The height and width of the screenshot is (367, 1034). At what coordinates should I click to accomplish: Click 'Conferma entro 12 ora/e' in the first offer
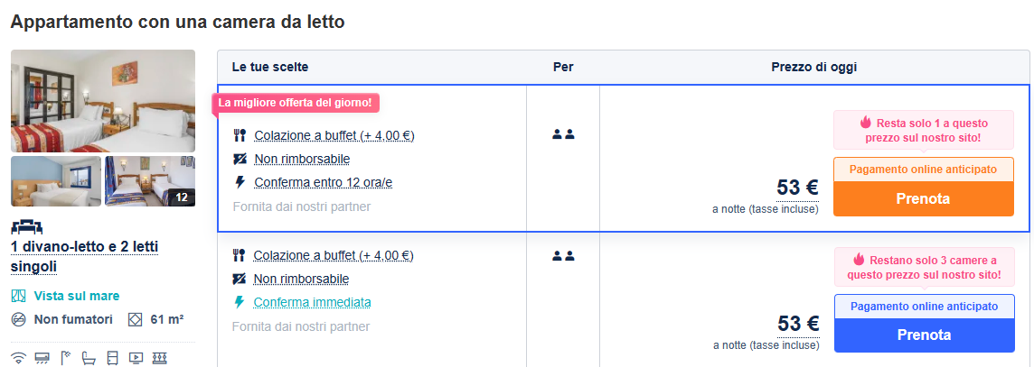[323, 182]
